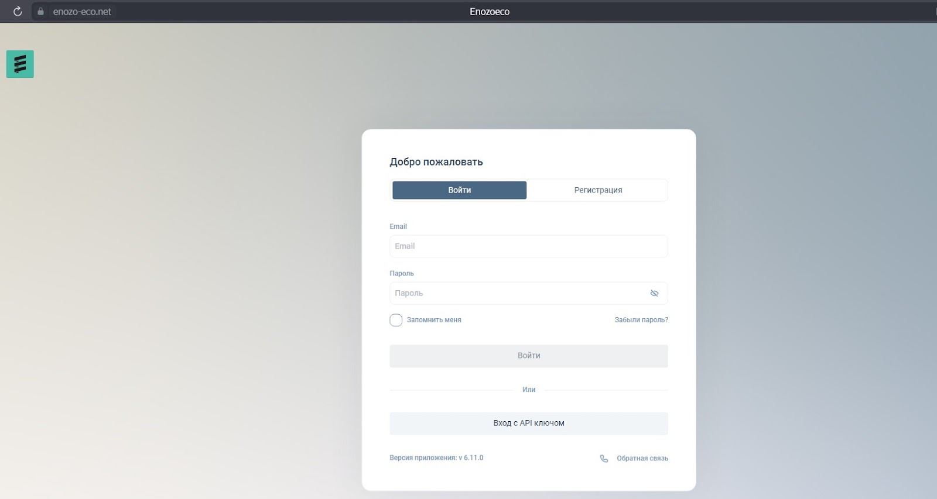
Task: Click the padlock site security icon
Action: [x=40, y=11]
